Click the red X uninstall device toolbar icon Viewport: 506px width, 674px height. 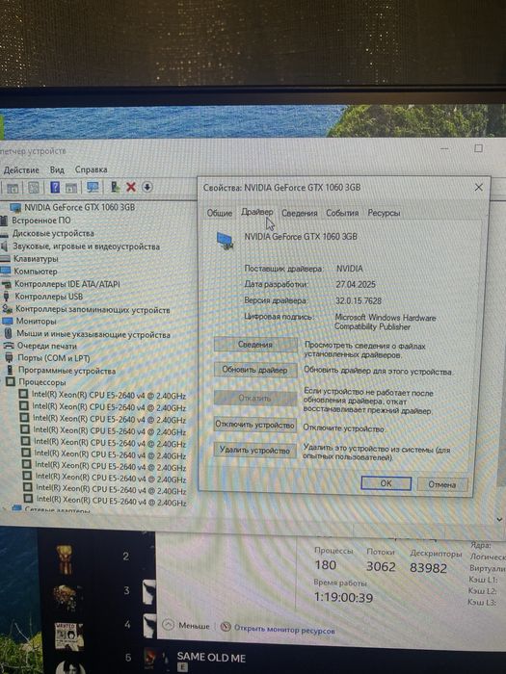pyautogui.click(x=131, y=187)
